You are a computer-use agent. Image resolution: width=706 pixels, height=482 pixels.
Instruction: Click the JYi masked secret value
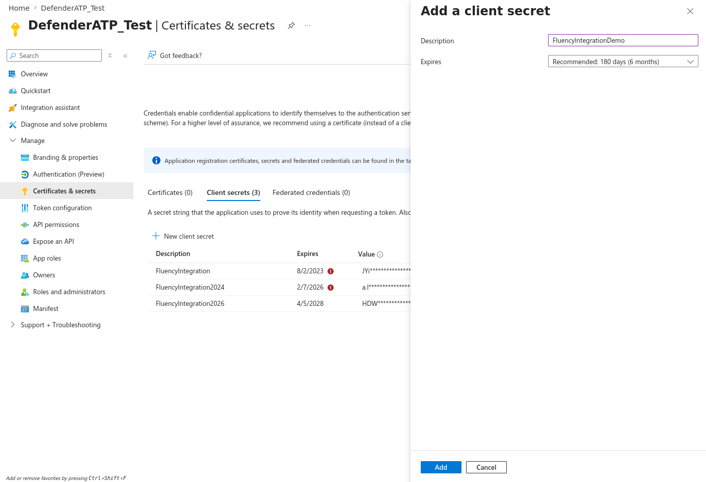click(386, 271)
